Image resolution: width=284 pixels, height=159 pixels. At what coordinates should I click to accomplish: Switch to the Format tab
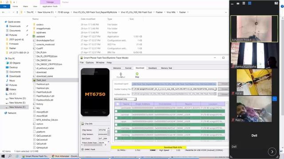tap(128, 68)
